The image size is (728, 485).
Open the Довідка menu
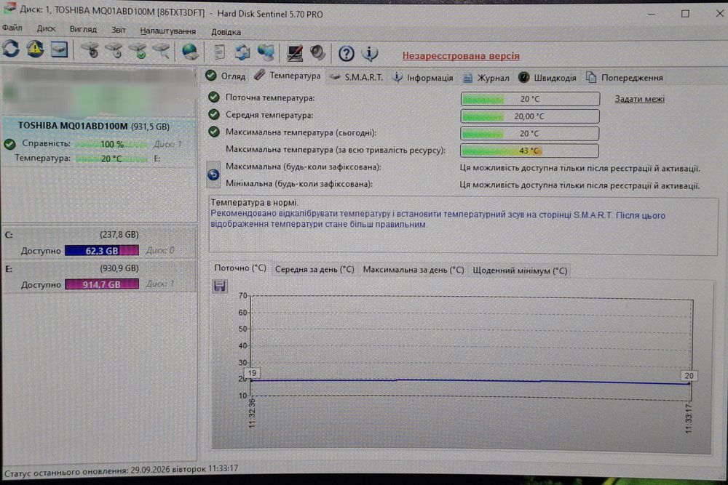click(x=226, y=32)
